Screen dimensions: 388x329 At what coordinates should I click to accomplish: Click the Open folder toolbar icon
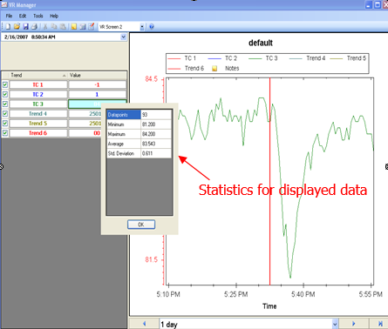coord(17,27)
